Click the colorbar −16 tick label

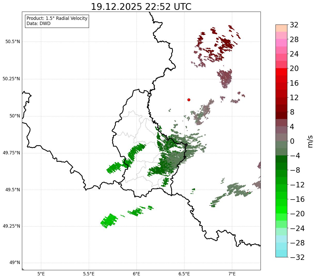click(x=297, y=199)
